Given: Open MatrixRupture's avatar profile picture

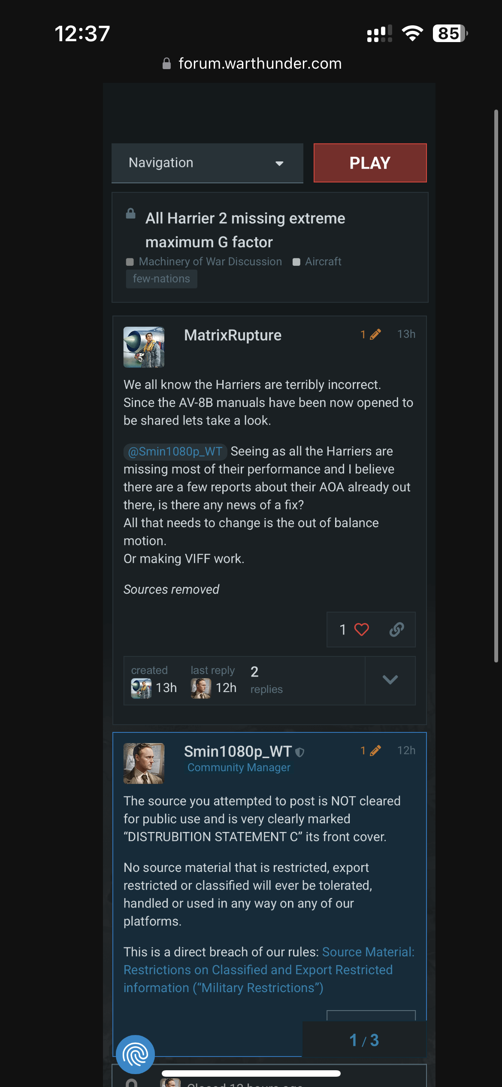Looking at the screenshot, I should click(x=144, y=347).
